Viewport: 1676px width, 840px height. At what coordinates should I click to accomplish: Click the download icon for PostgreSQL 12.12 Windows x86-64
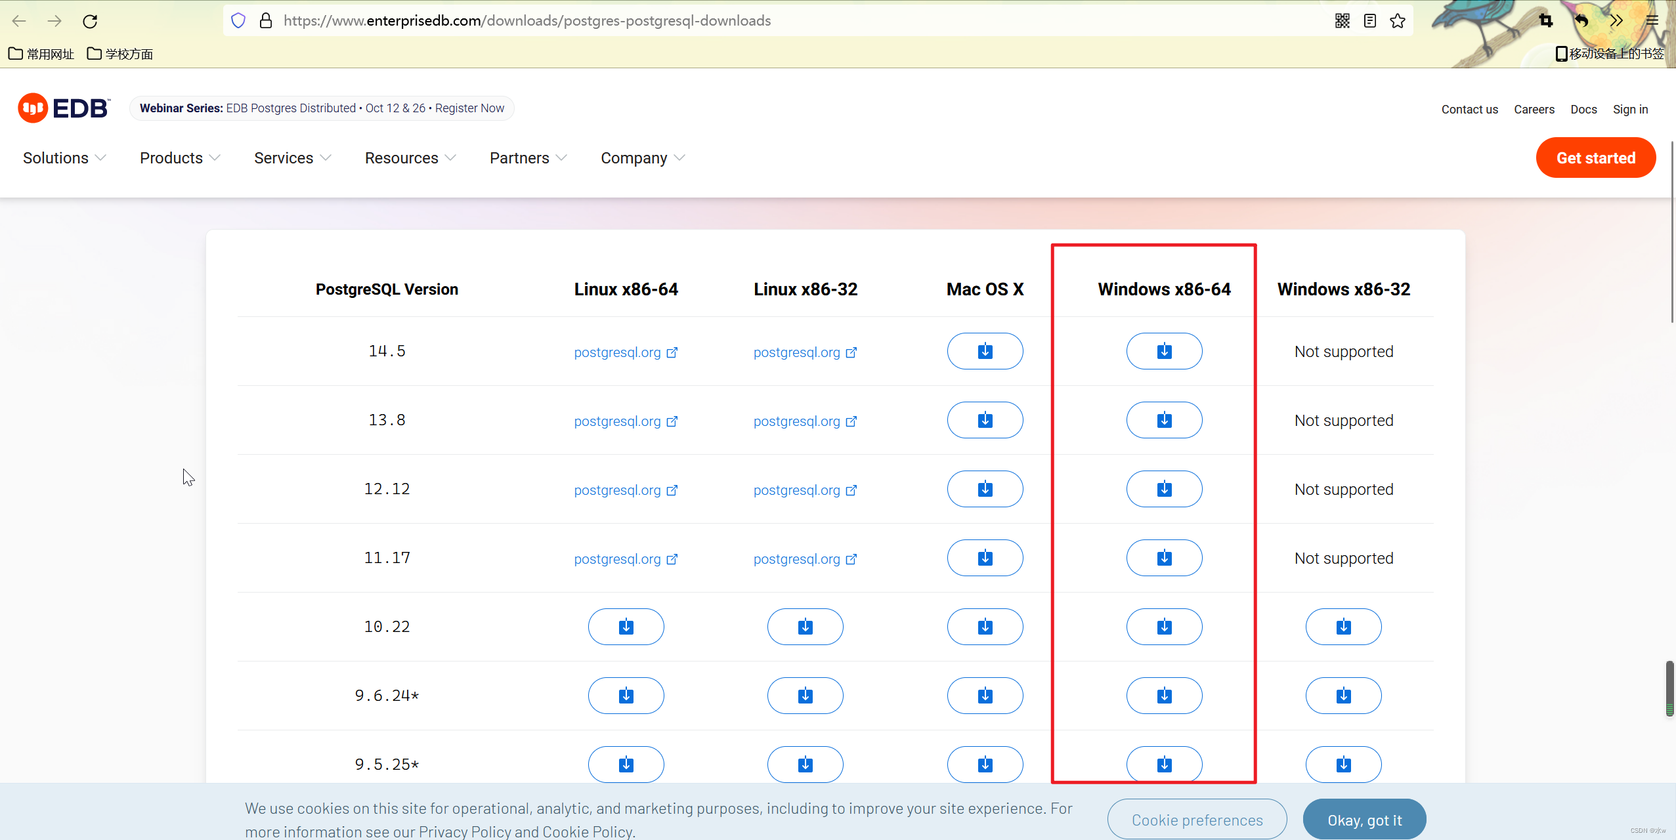(x=1164, y=488)
